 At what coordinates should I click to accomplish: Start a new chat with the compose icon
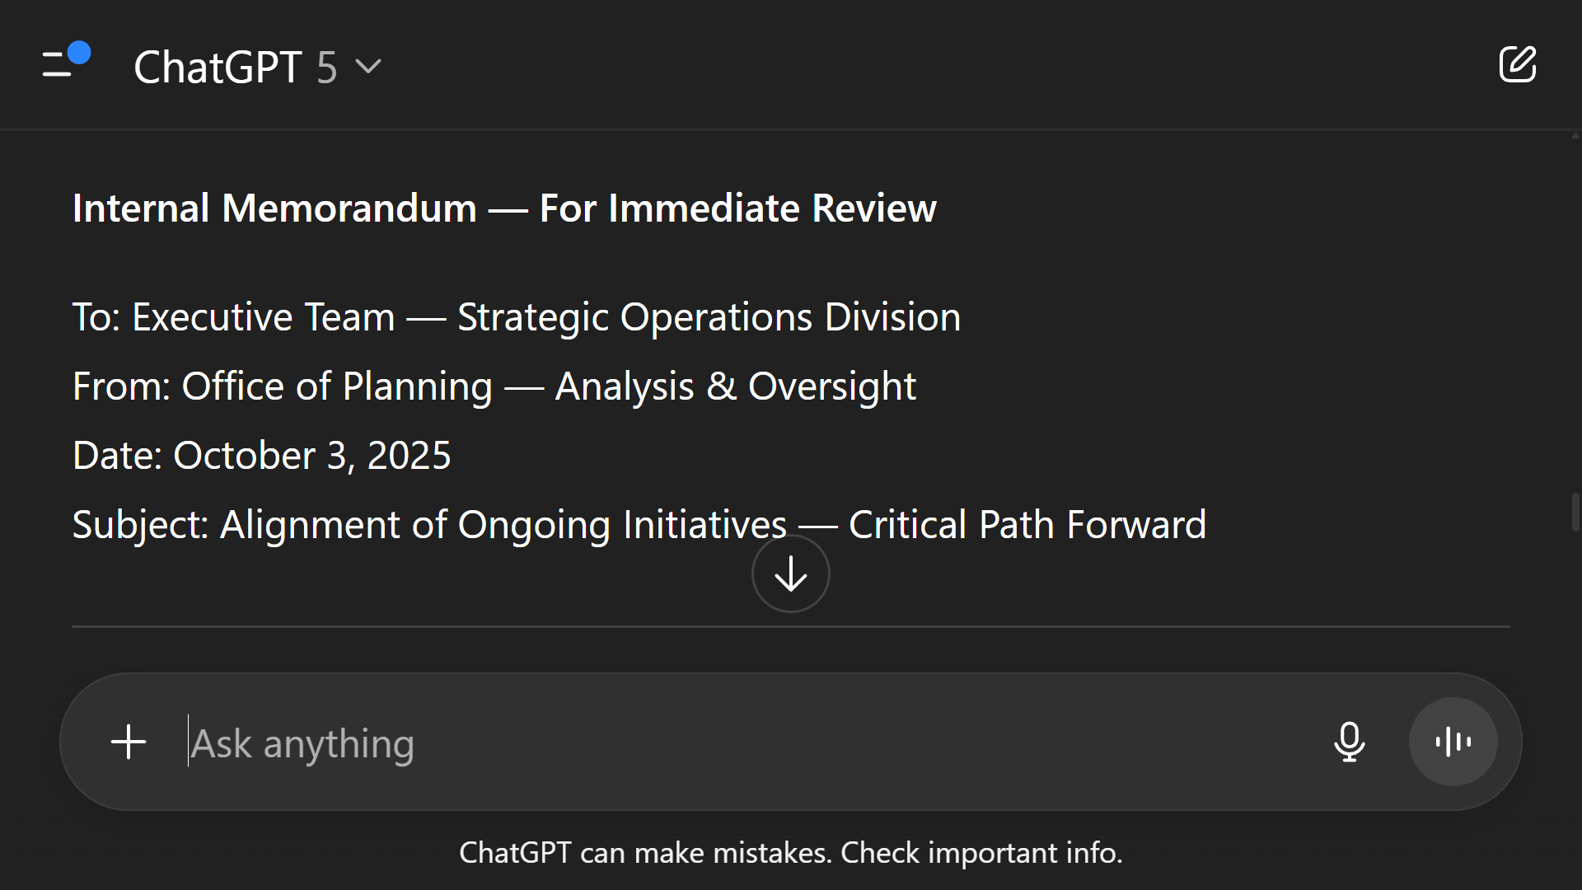point(1519,64)
